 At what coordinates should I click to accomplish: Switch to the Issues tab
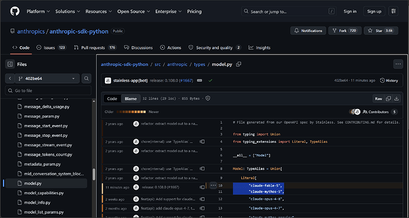click(x=51, y=48)
